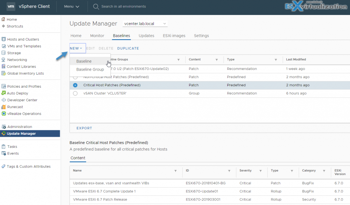Click the search in all environments field
350x205 pixels.
coord(123,6)
